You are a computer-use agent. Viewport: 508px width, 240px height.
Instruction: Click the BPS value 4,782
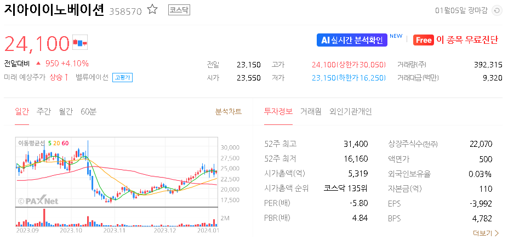click(x=482, y=218)
